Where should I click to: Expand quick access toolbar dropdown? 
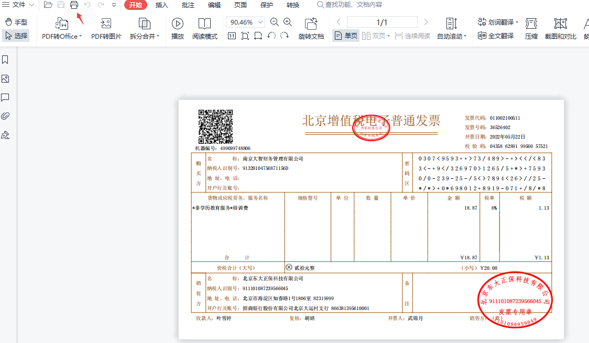coord(114,5)
